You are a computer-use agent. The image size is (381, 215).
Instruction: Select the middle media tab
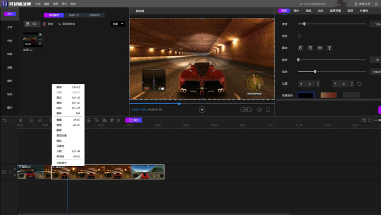[x=74, y=15]
